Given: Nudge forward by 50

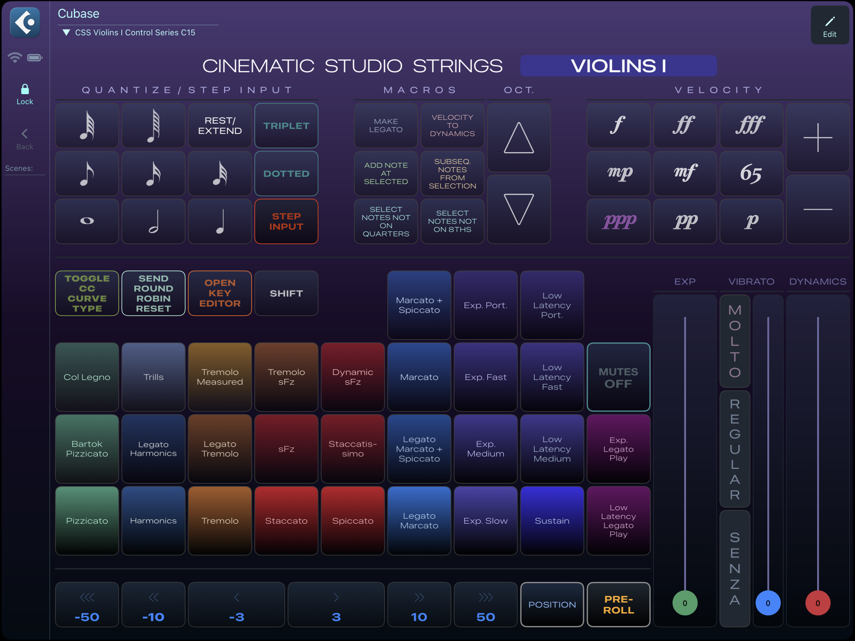Looking at the screenshot, I should click(x=485, y=604).
